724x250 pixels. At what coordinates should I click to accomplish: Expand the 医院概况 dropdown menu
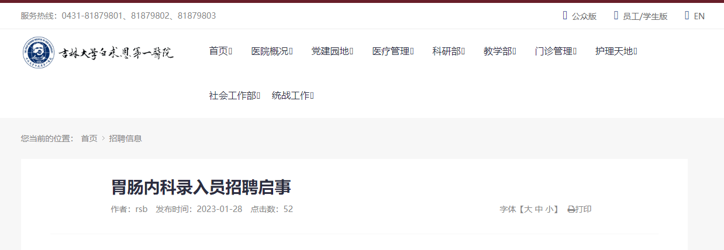291,51
